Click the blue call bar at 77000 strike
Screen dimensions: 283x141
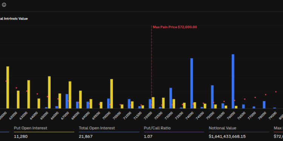254,108
